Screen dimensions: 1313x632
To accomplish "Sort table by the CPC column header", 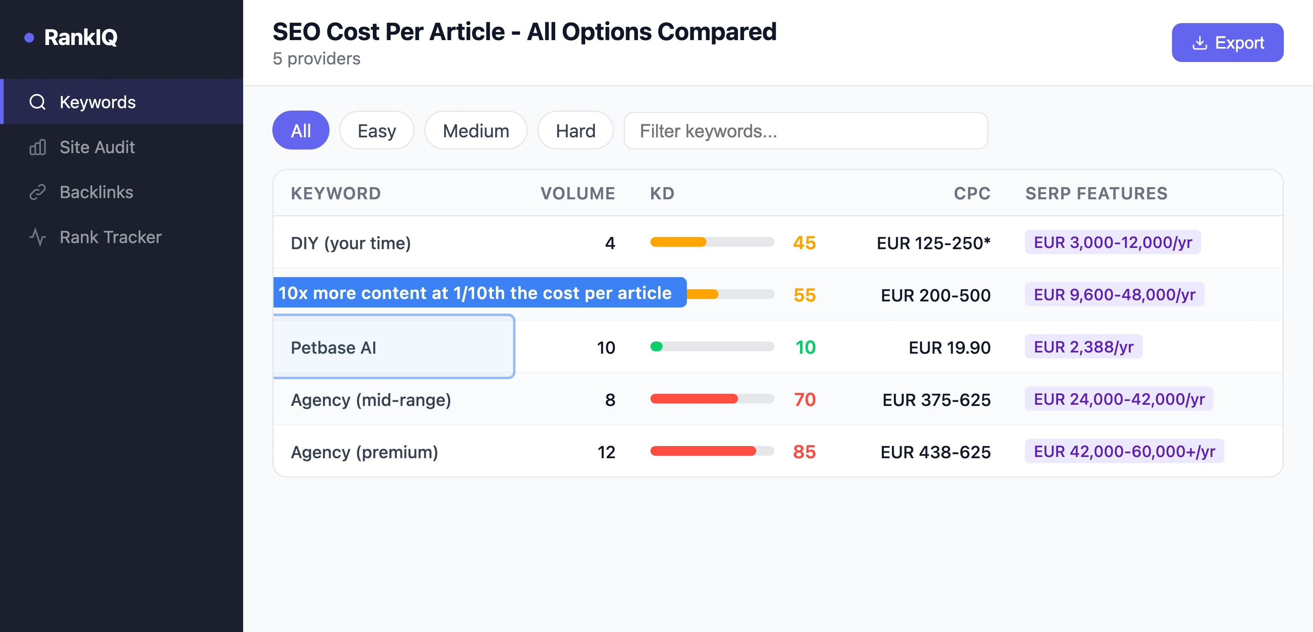I will [x=971, y=193].
